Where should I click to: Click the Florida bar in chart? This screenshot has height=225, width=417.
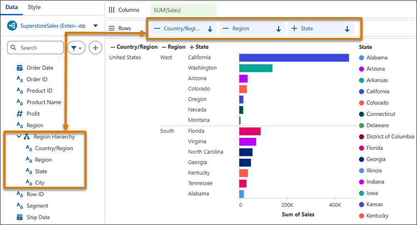250,131
